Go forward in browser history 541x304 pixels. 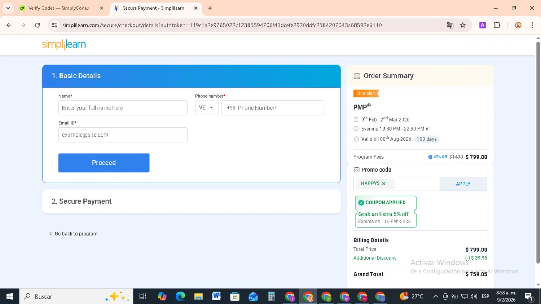[23, 25]
